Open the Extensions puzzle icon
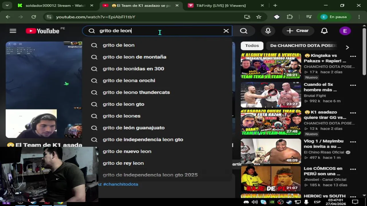Viewport: 367px width, 206px height. (x=290, y=17)
